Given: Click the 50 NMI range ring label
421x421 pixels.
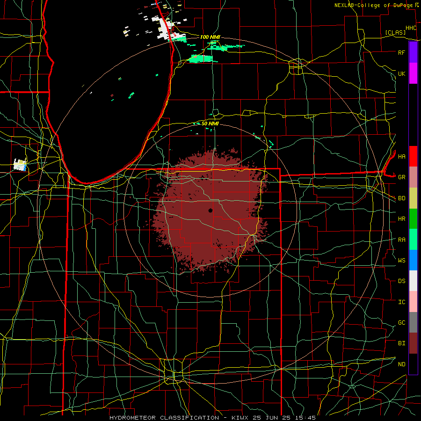Looking at the screenshot, I should (210, 123).
